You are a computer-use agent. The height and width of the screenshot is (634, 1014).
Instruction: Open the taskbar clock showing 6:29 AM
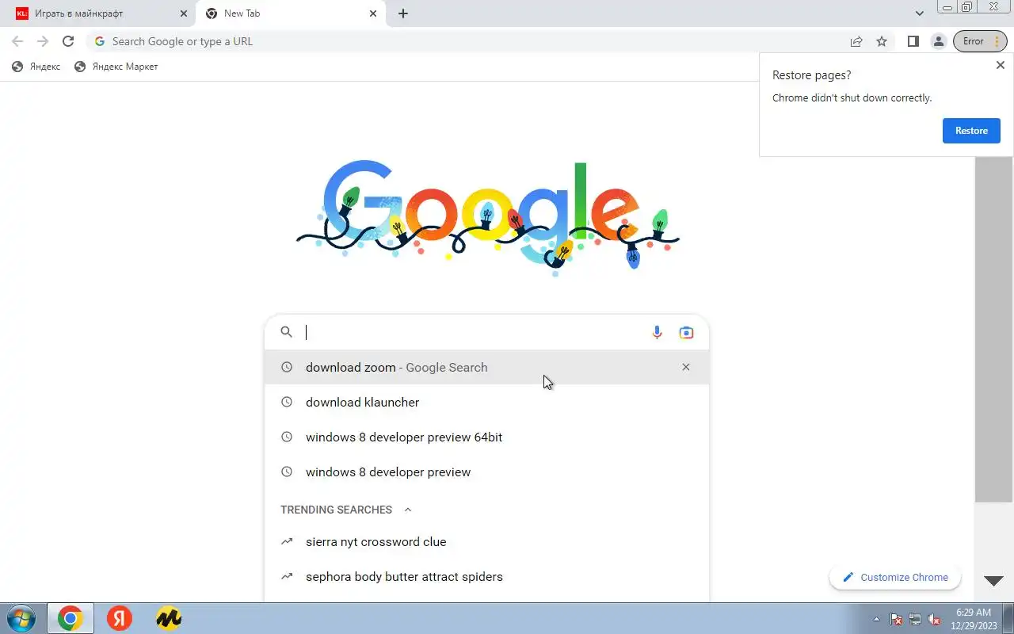point(973,618)
